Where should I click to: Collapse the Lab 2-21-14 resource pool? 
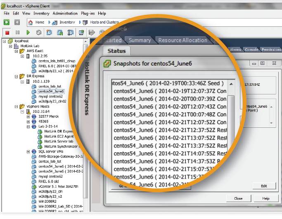point(28,127)
